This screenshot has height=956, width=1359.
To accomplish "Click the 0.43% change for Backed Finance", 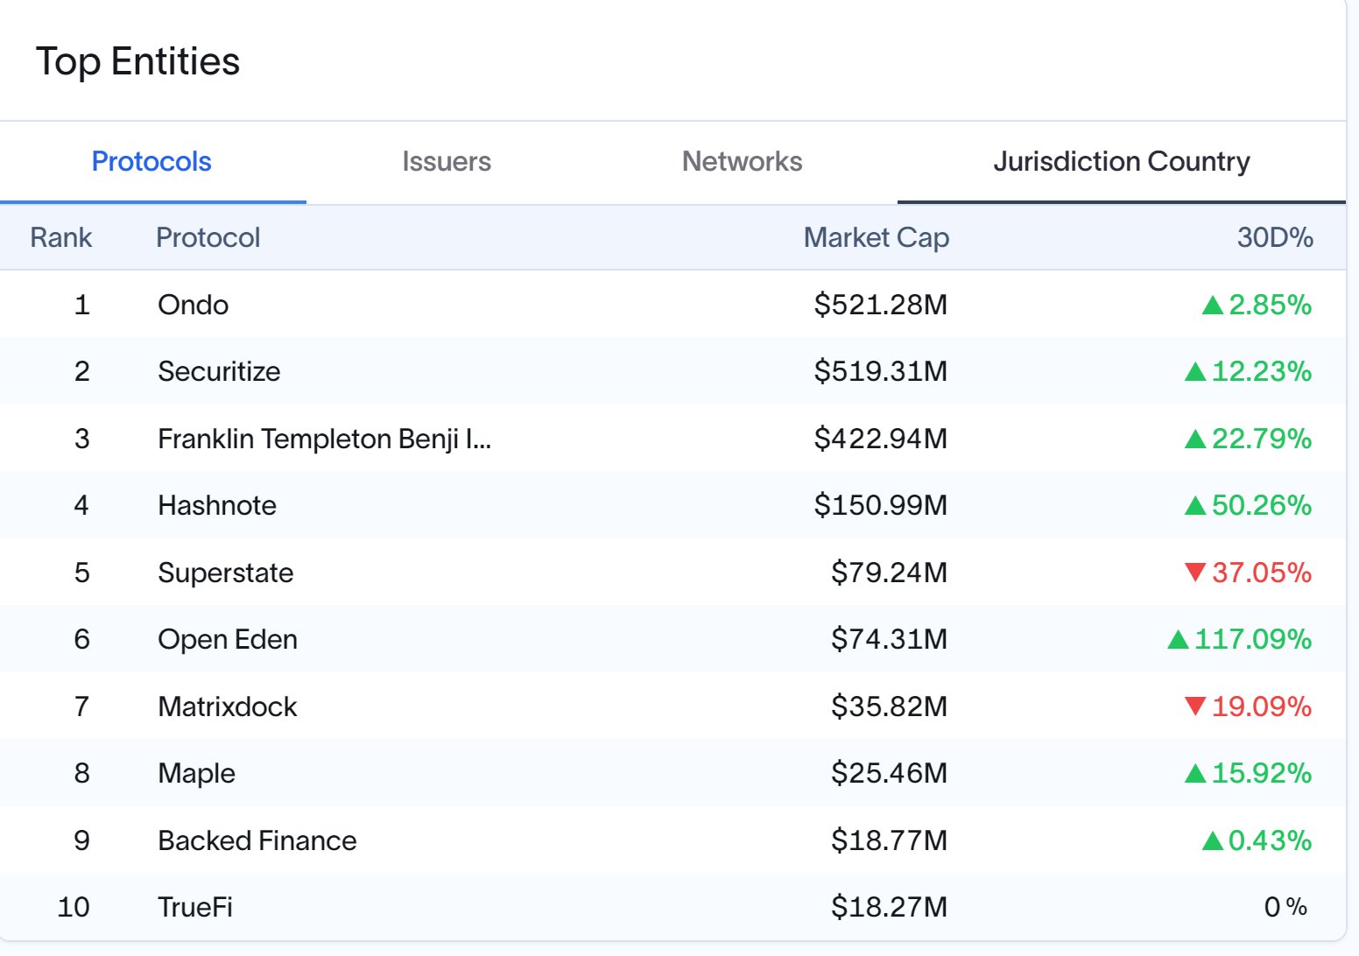I will 1257,840.
